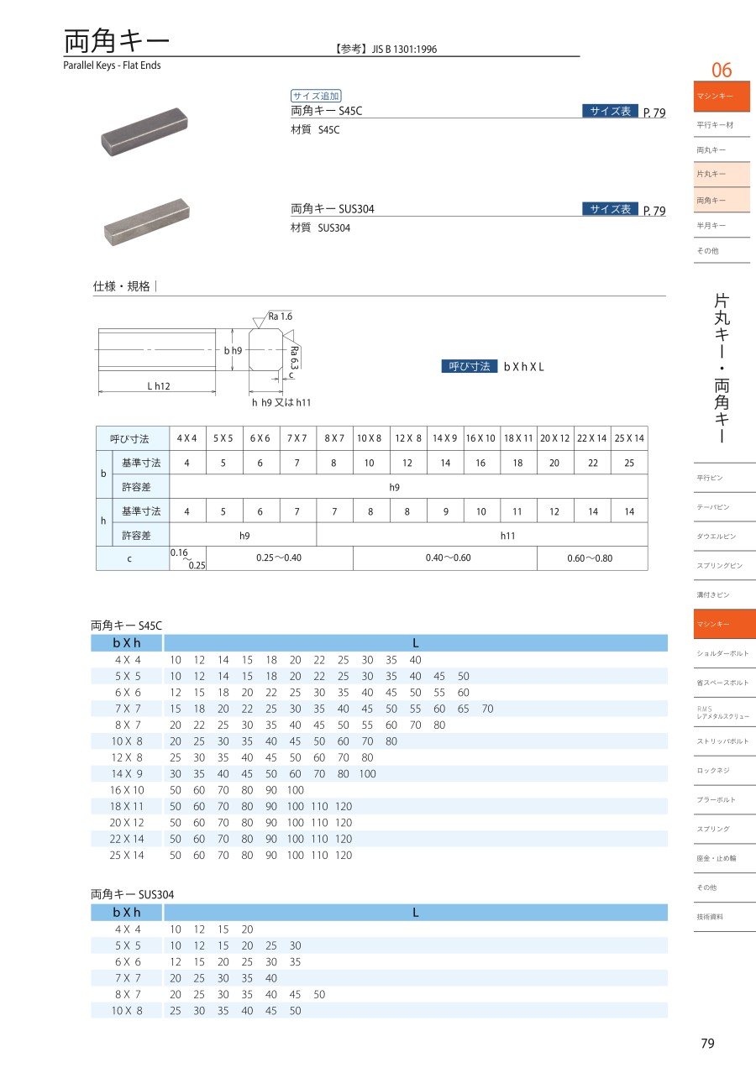756x1068 pixels.
Task: Click the 呼び寸法 label badge
Action: click(470, 366)
